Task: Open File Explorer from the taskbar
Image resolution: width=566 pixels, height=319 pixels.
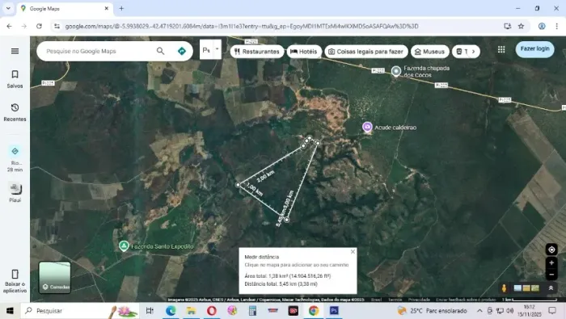Action: [x=191, y=311]
